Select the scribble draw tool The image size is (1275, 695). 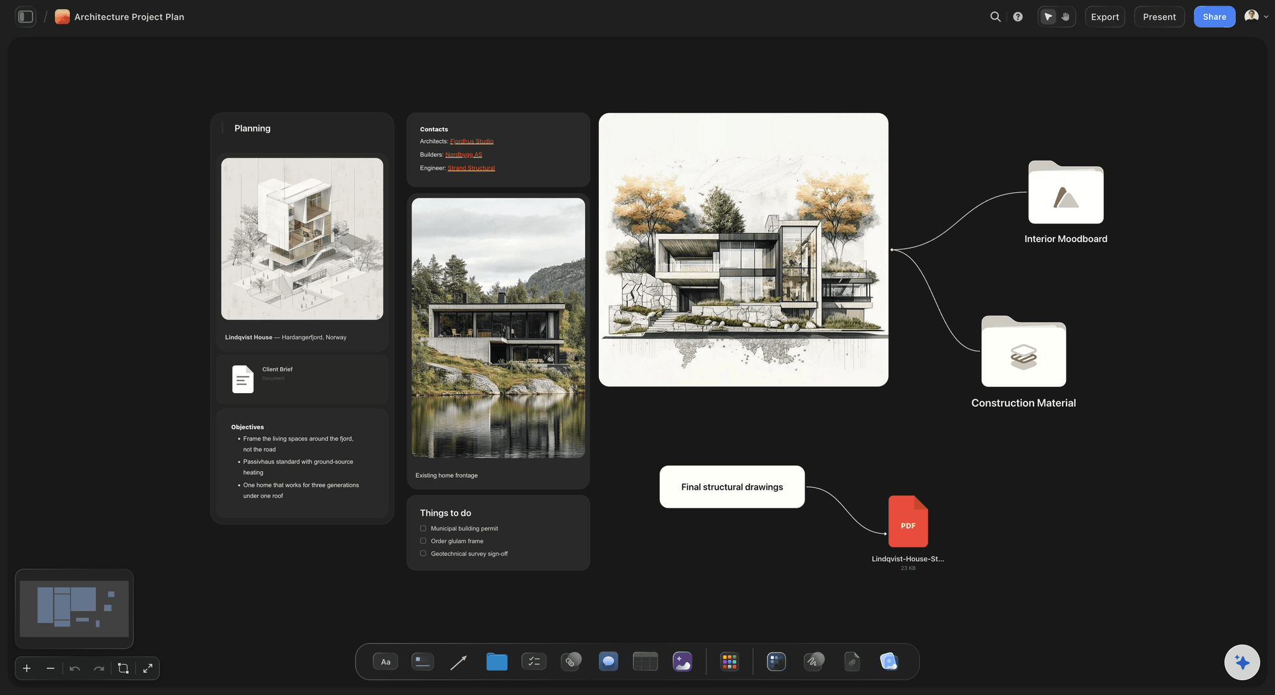814,661
